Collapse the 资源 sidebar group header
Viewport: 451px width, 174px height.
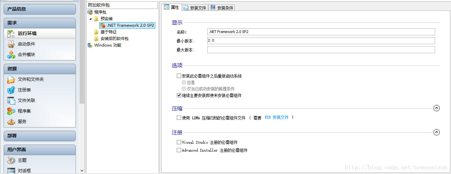(x=40, y=69)
